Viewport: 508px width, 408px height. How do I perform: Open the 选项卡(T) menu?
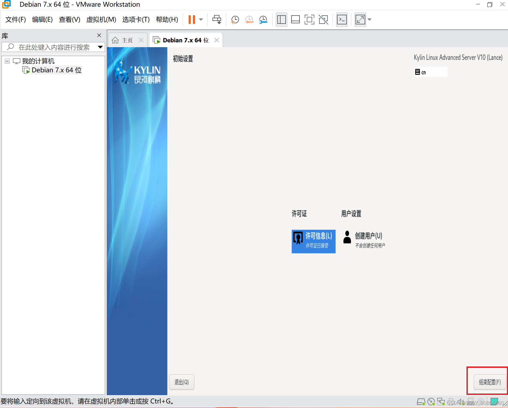click(x=136, y=20)
